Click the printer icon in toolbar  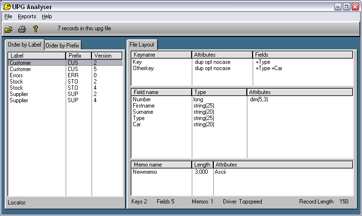(22, 29)
